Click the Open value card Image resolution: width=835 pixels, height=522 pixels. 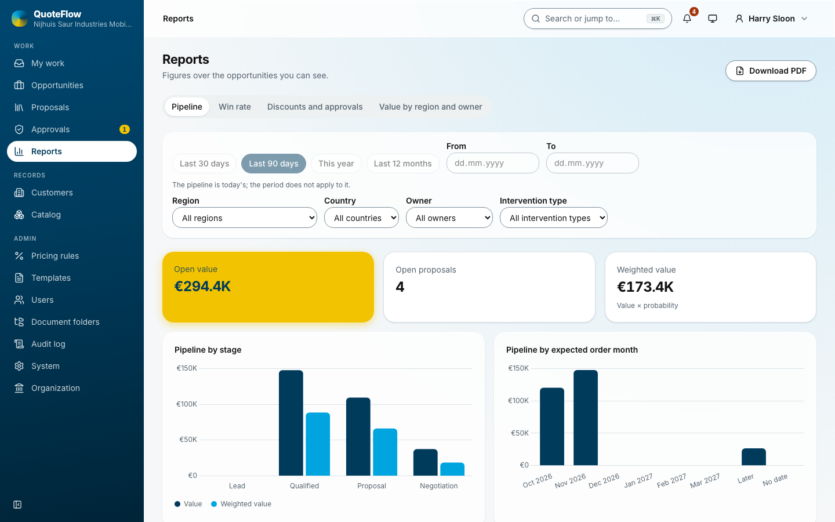[x=268, y=287]
